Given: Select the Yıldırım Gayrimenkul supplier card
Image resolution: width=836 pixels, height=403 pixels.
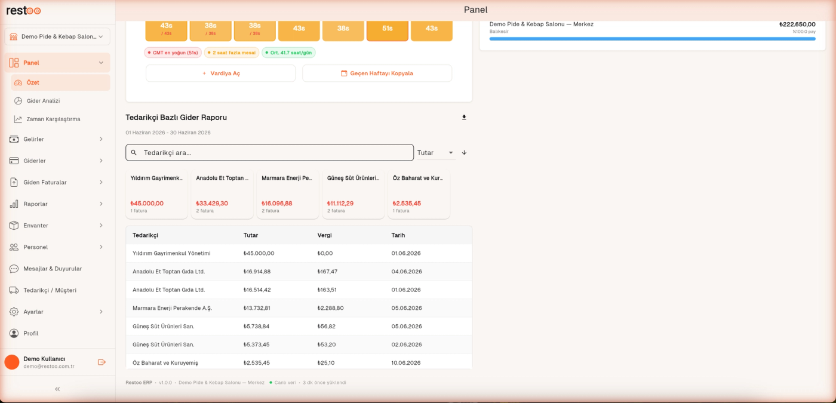Looking at the screenshot, I should (156, 195).
